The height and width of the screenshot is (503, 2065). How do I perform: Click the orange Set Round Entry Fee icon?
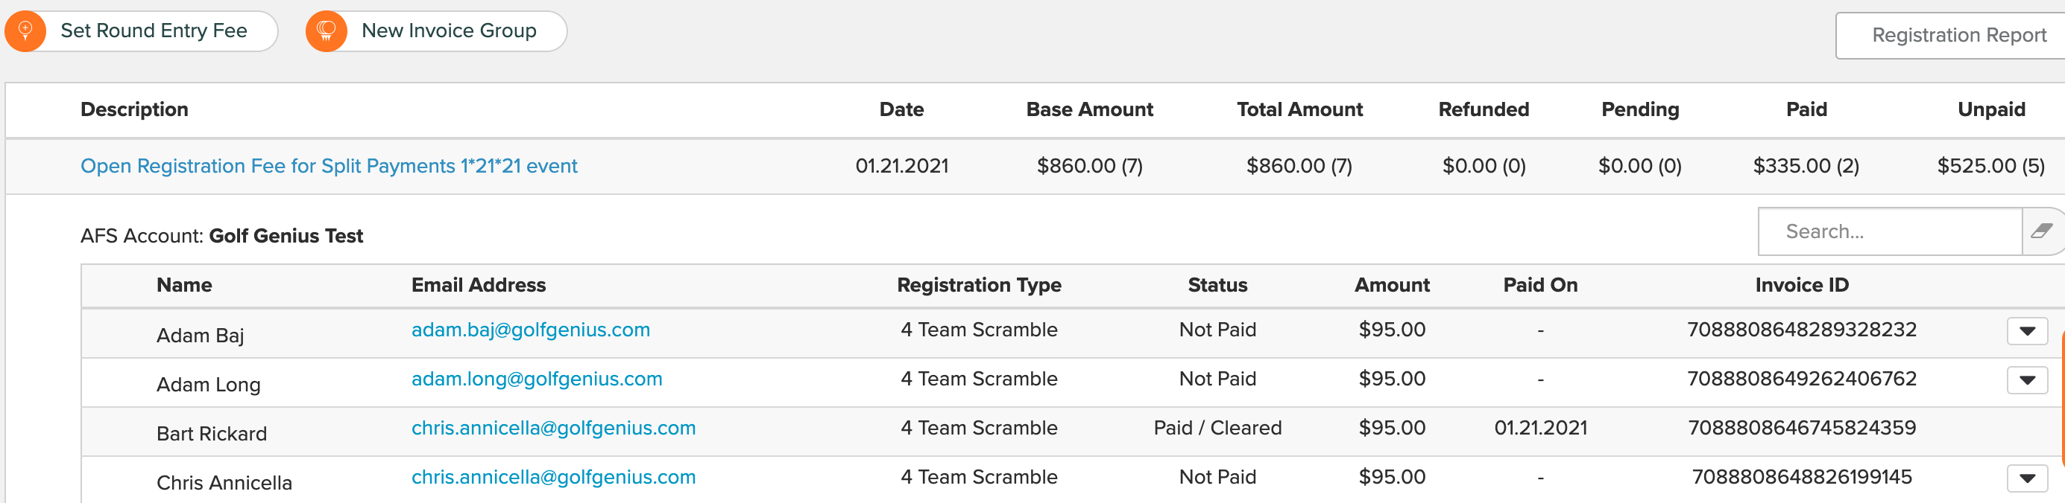[25, 31]
